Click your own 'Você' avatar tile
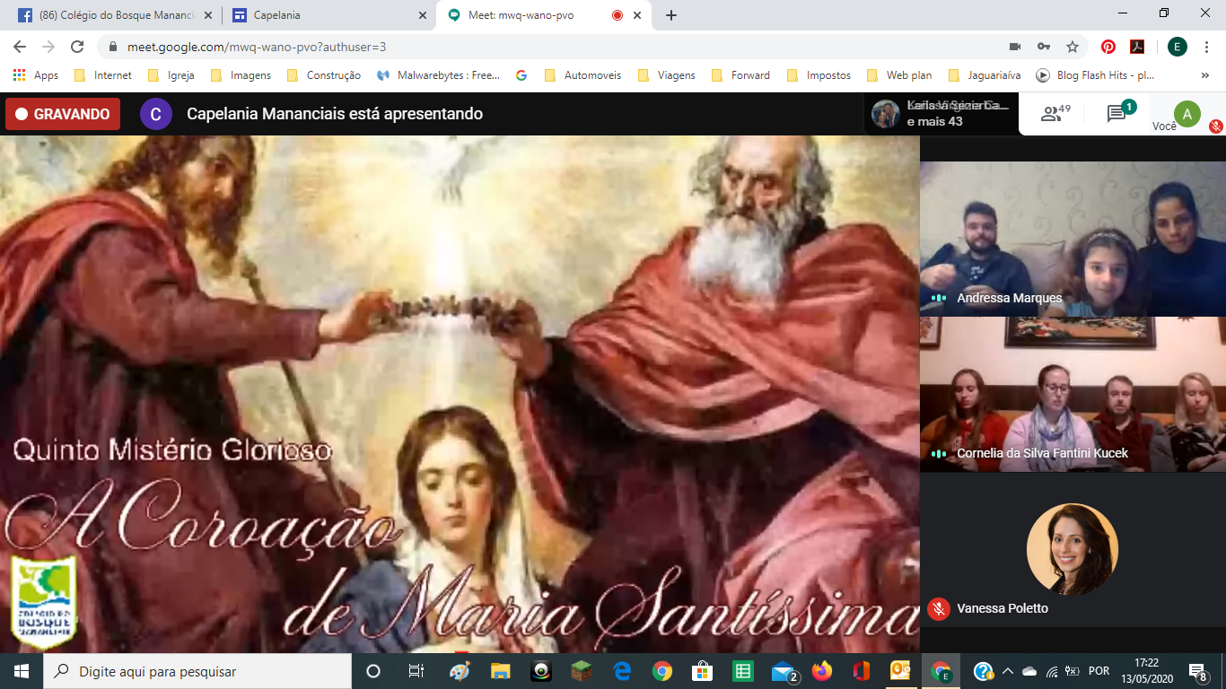The width and height of the screenshot is (1226, 689). (x=1187, y=114)
